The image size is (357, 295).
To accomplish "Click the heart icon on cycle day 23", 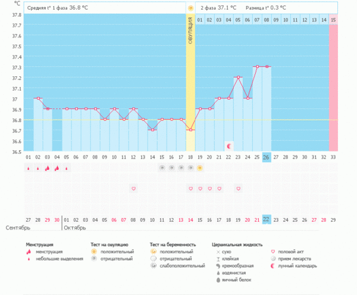I will pyautogui.click(x=238, y=188).
